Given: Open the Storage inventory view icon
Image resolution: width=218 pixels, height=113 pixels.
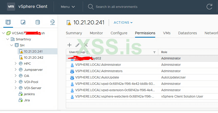Looking at the screenshot, I should [38, 22].
